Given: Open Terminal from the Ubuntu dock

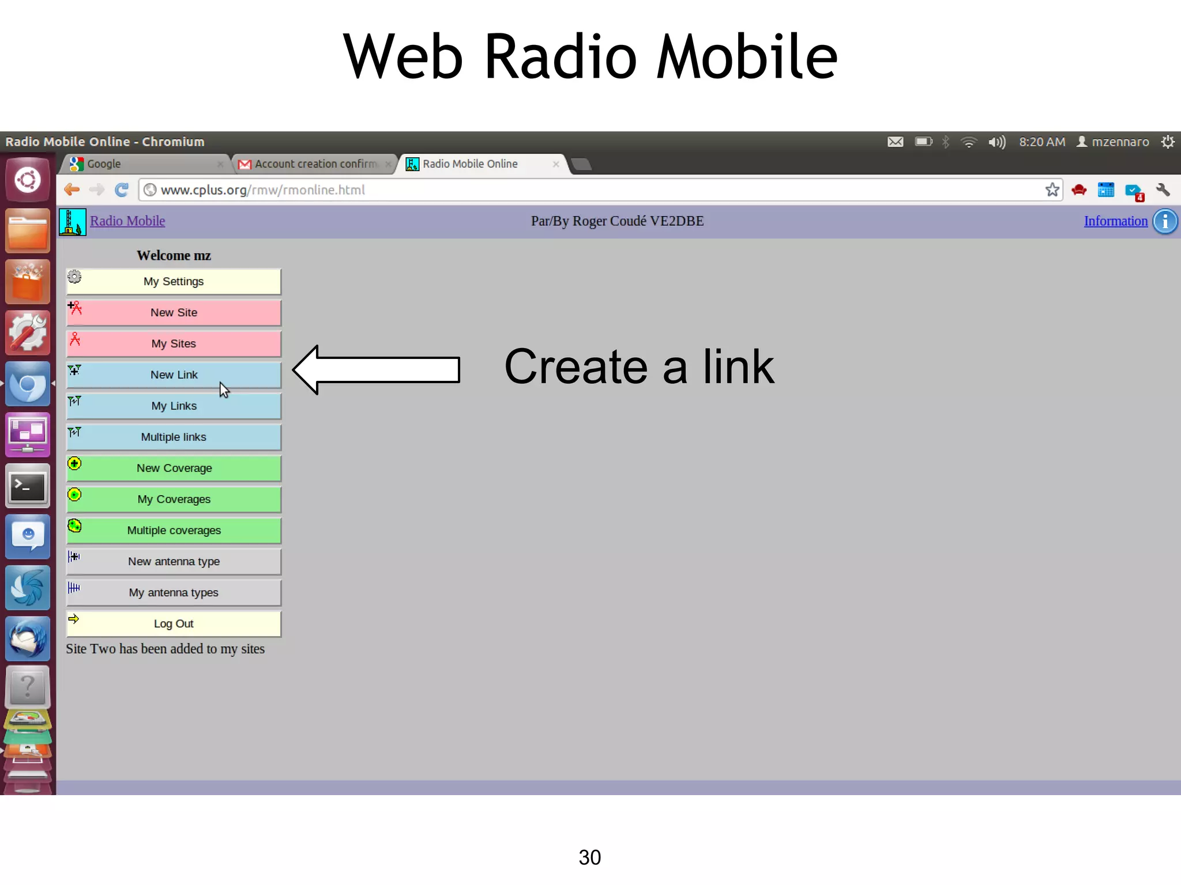Looking at the screenshot, I should coord(28,487).
